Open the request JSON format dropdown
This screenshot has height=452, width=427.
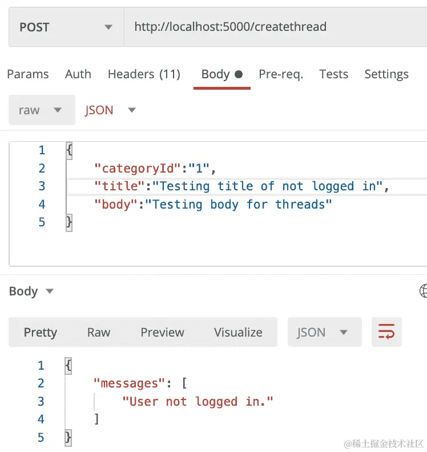pos(110,110)
